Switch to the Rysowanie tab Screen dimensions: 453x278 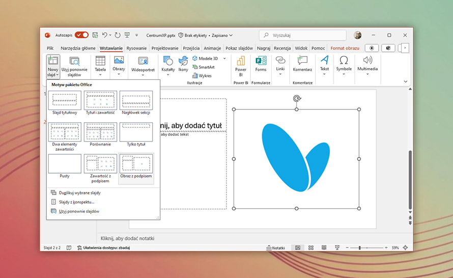point(136,48)
